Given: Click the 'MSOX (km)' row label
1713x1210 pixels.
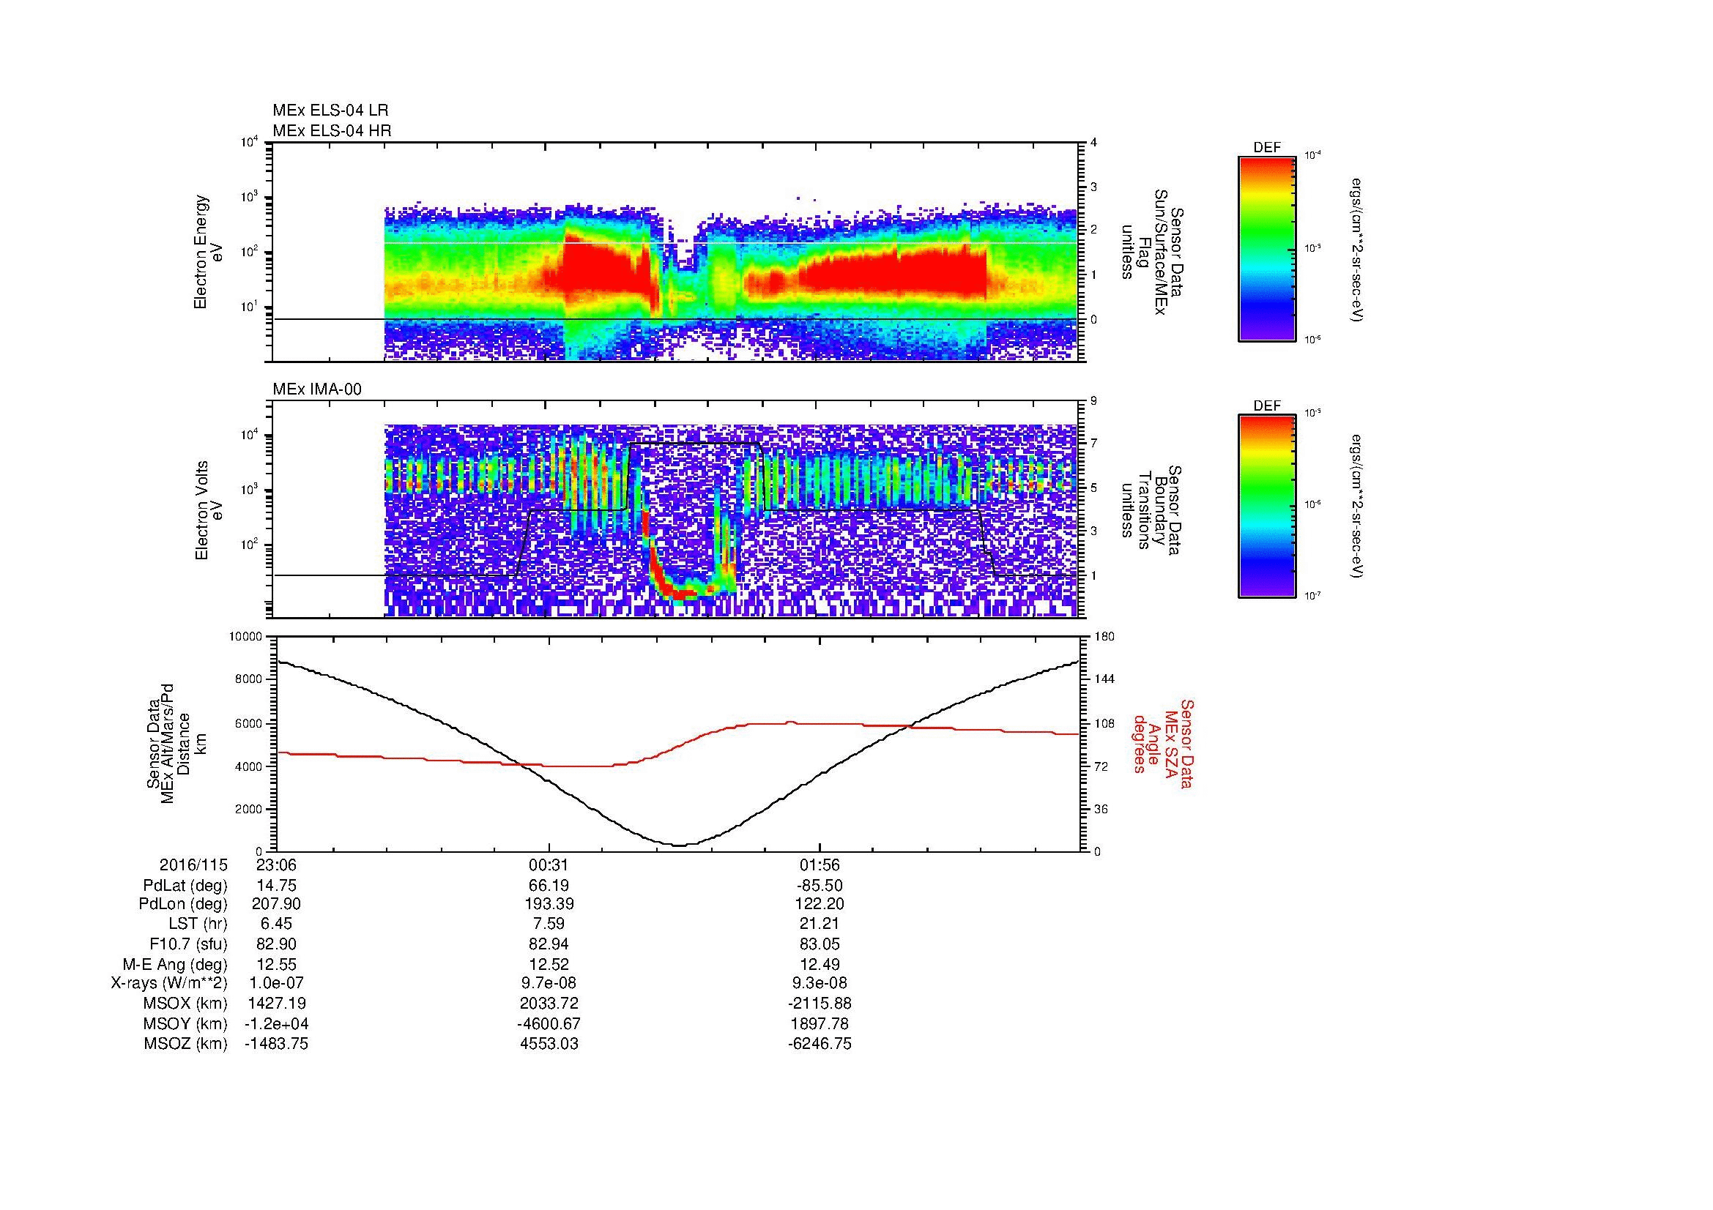Looking at the screenshot, I should pyautogui.click(x=185, y=1004).
